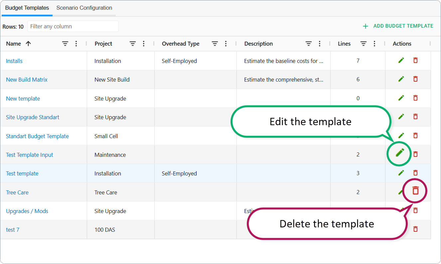
Task: Edit the Installs template
Action: (x=401, y=60)
